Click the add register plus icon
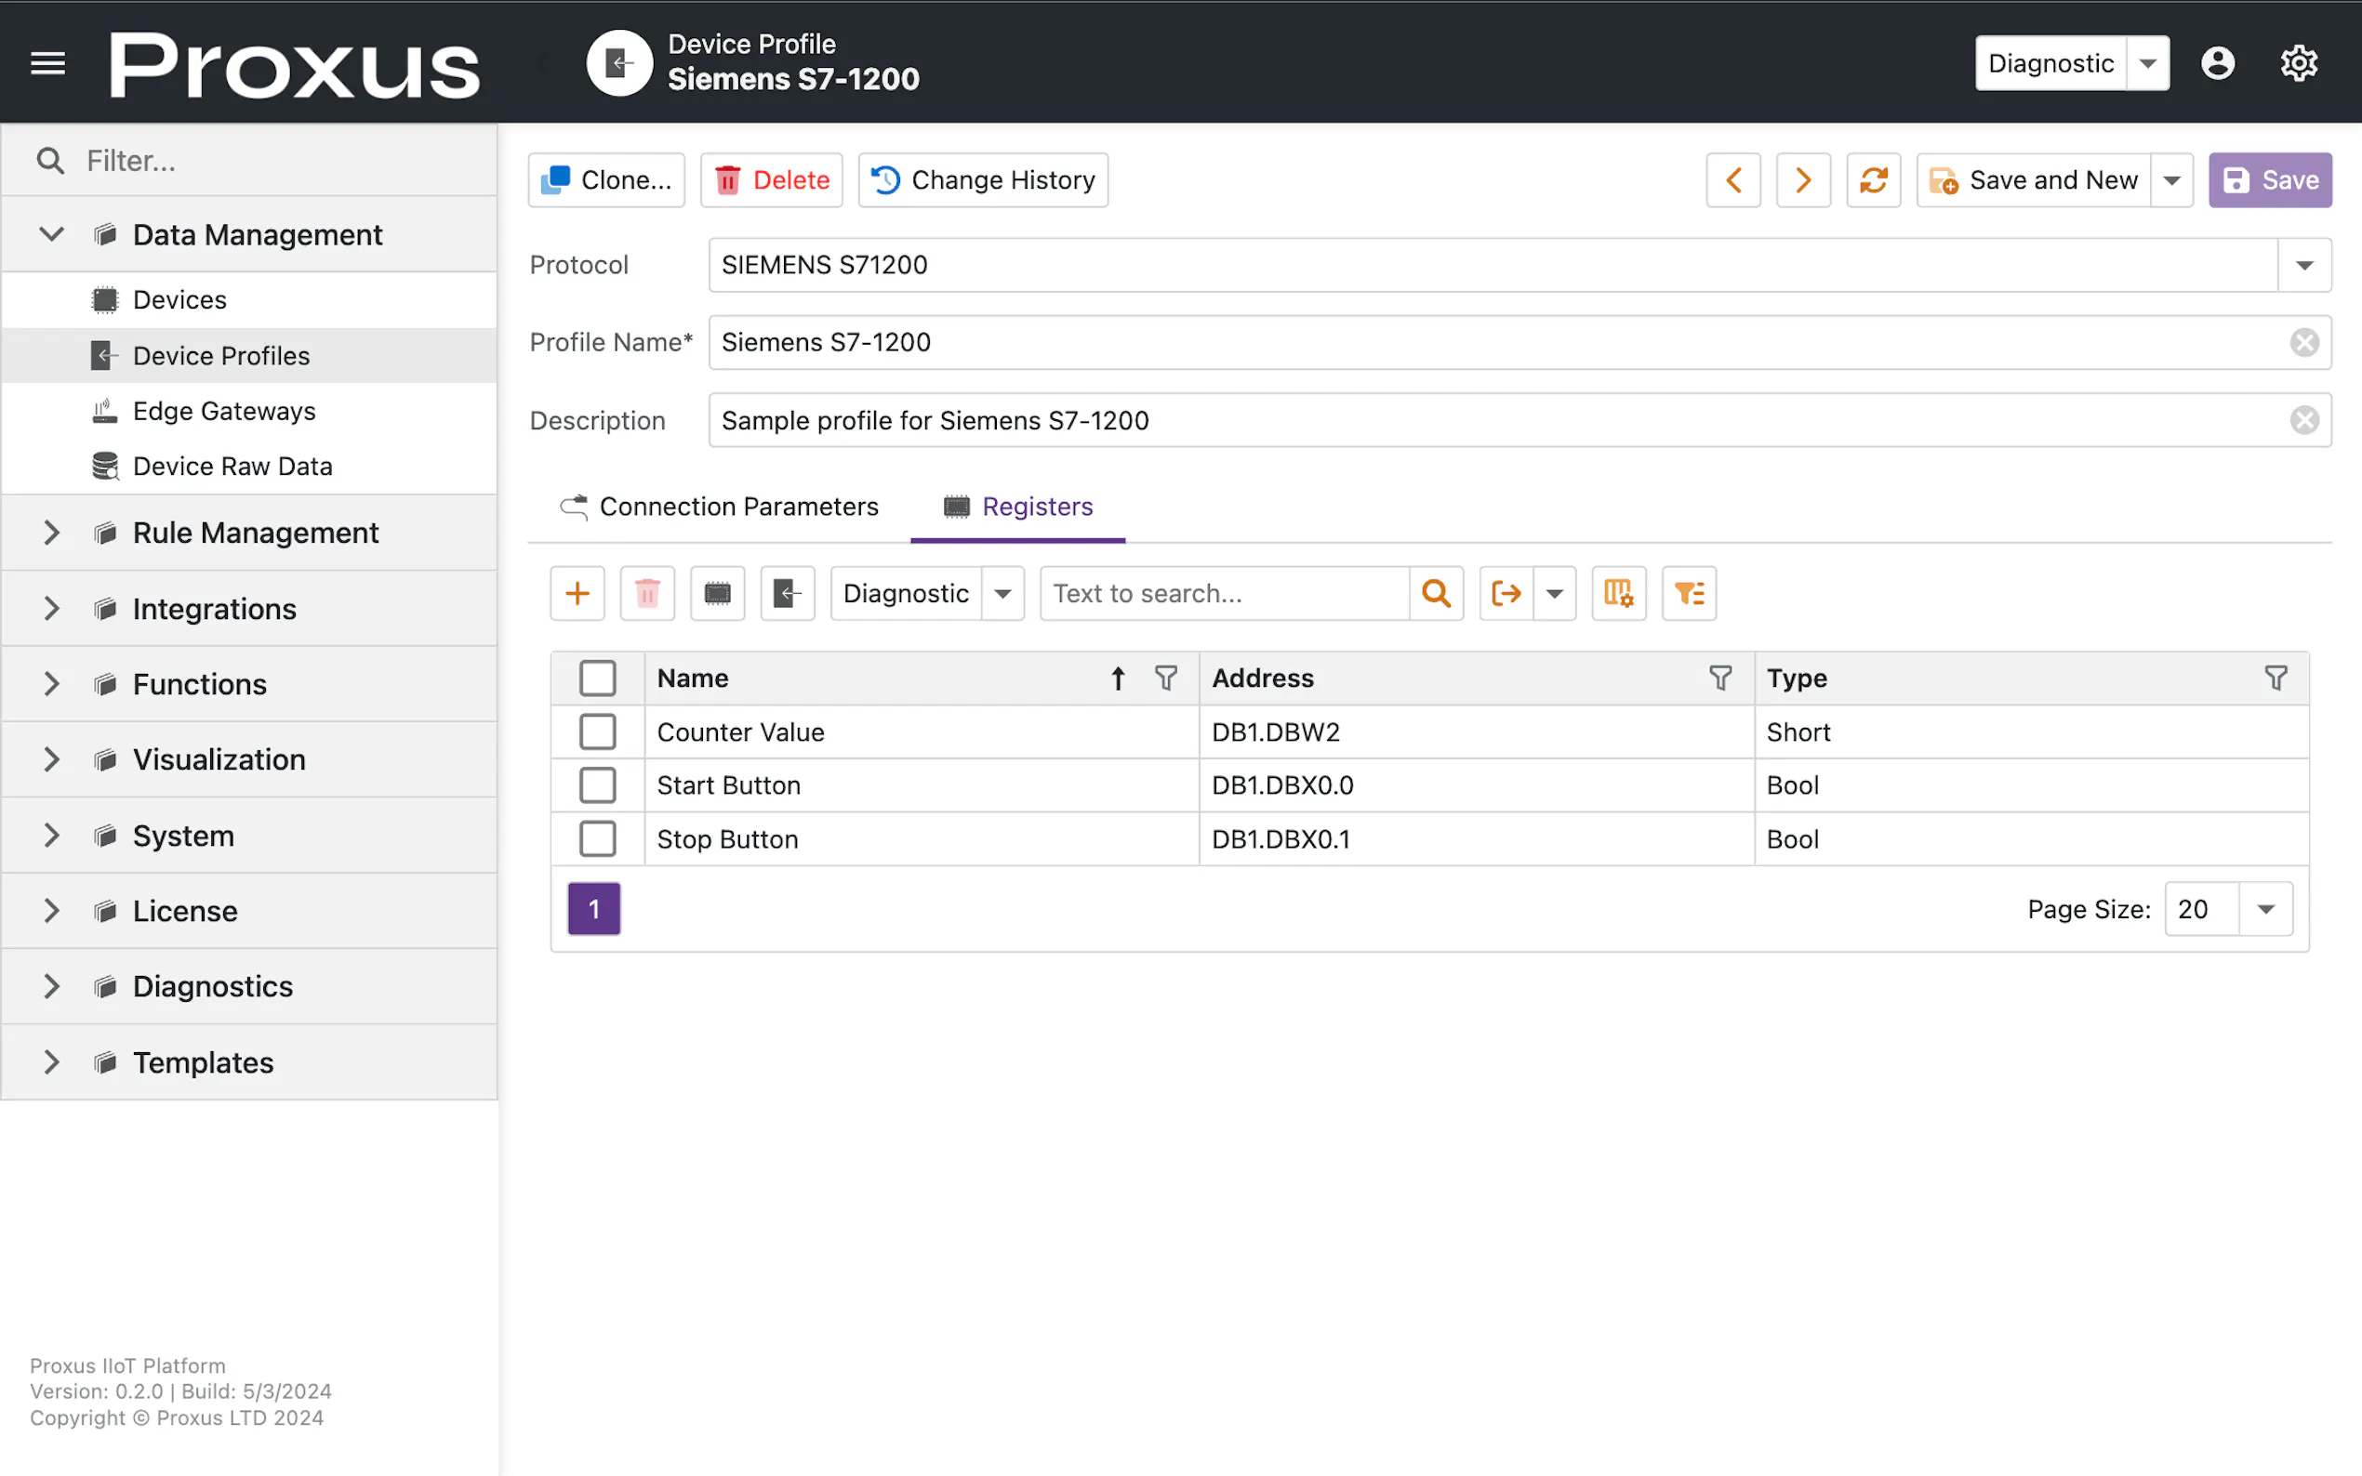 (577, 594)
